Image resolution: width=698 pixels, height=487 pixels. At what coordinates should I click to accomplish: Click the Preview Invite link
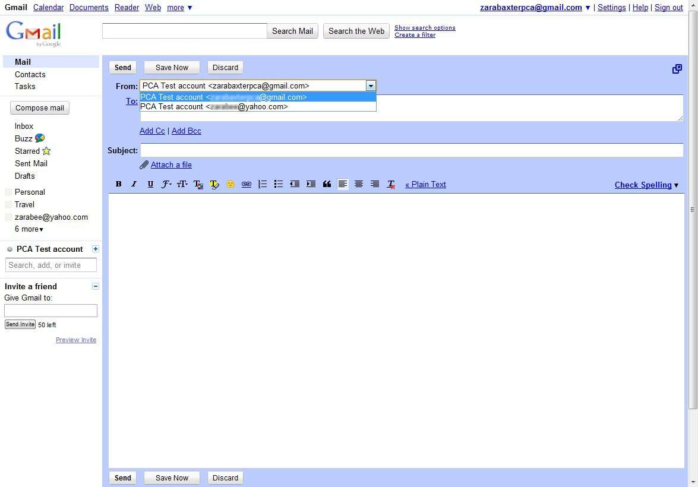pyautogui.click(x=76, y=340)
